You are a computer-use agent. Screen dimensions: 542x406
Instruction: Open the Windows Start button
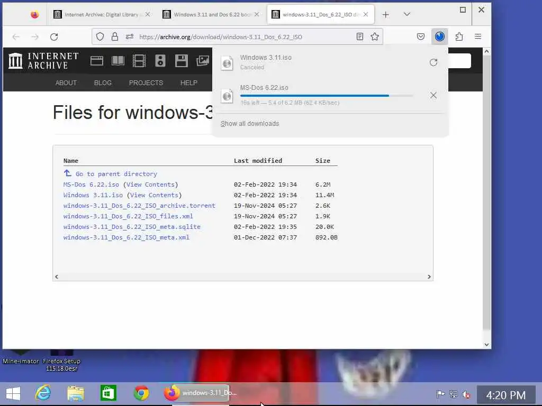13,393
